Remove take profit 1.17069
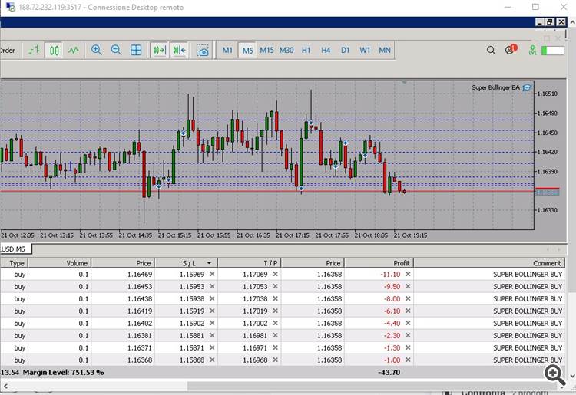The width and height of the screenshot is (576, 395). tap(275, 274)
